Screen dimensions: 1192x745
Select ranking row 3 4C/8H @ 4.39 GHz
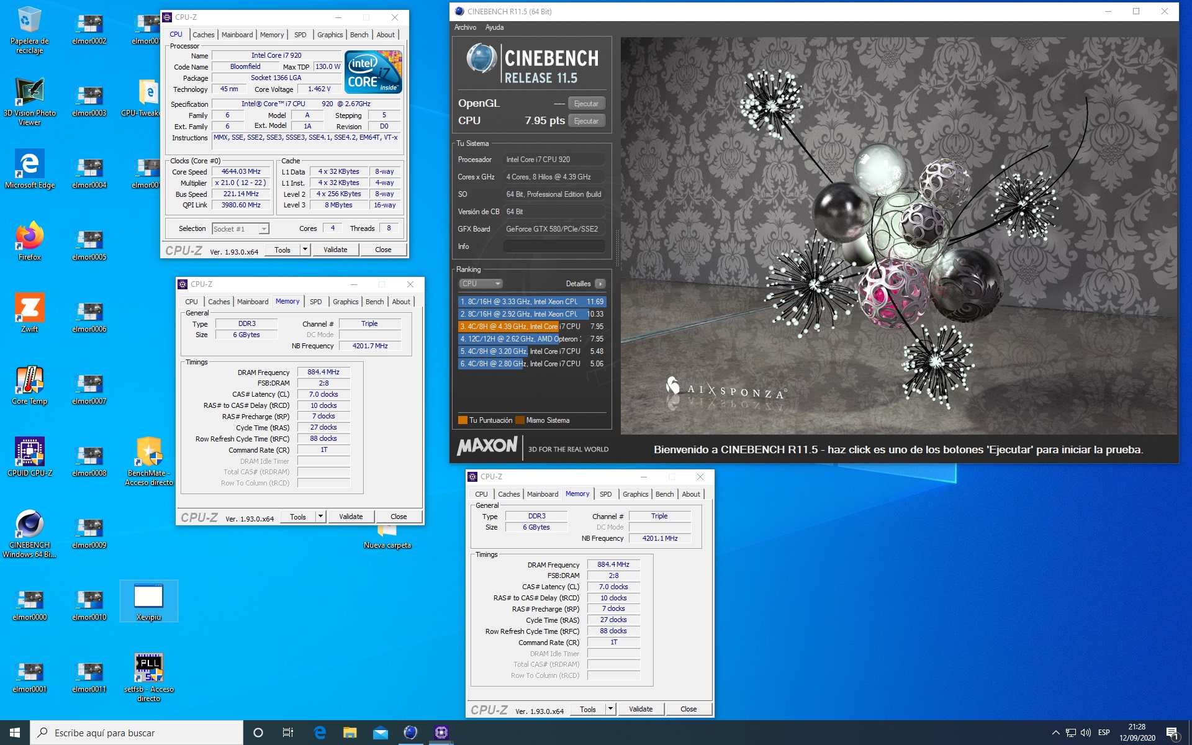531,327
